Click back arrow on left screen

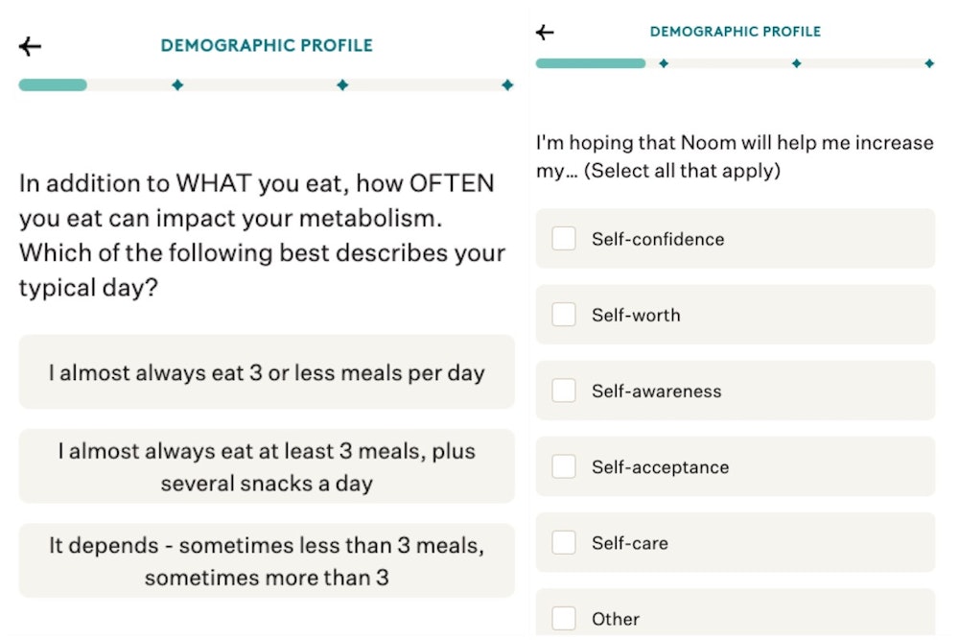tap(30, 46)
